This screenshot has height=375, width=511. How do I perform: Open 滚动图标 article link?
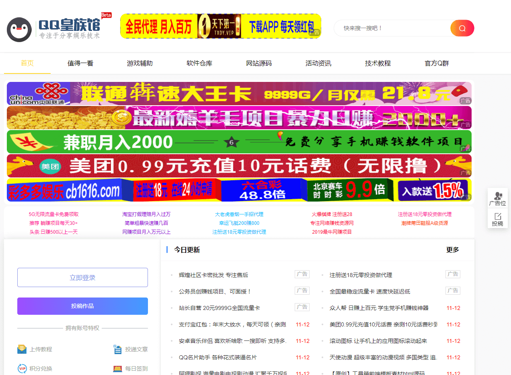[378, 341]
